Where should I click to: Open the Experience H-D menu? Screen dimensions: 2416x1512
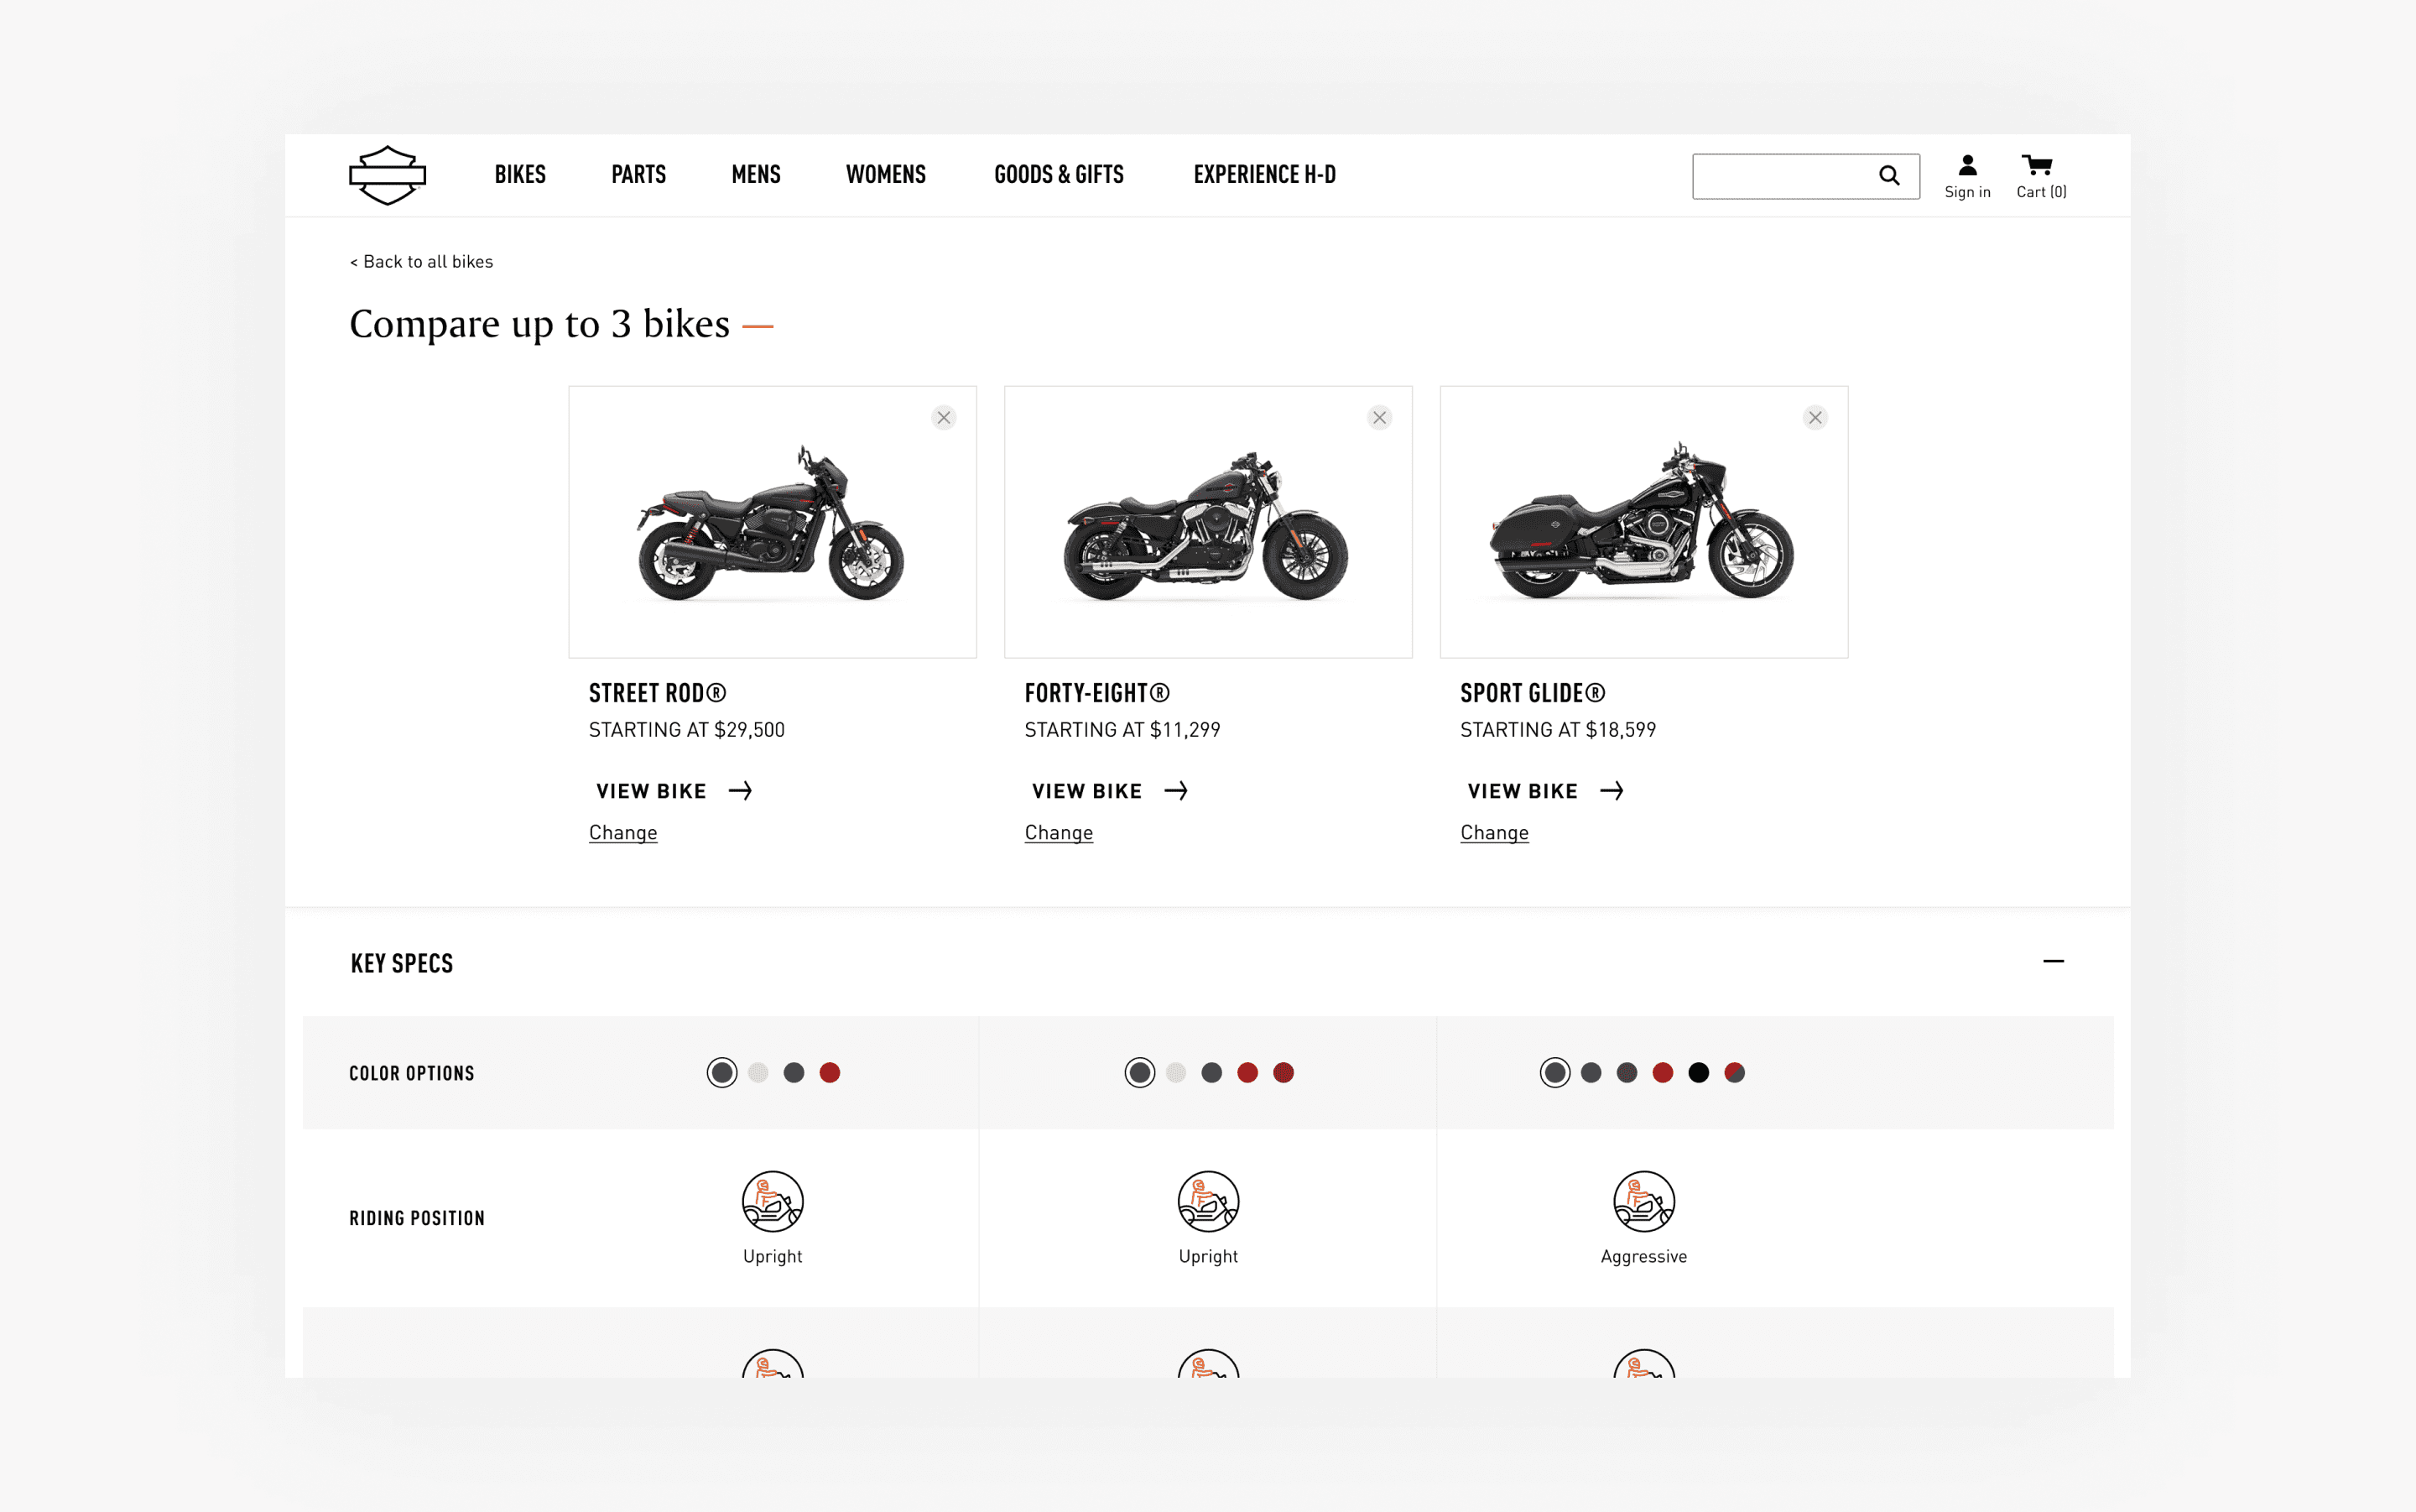pyautogui.click(x=1263, y=175)
